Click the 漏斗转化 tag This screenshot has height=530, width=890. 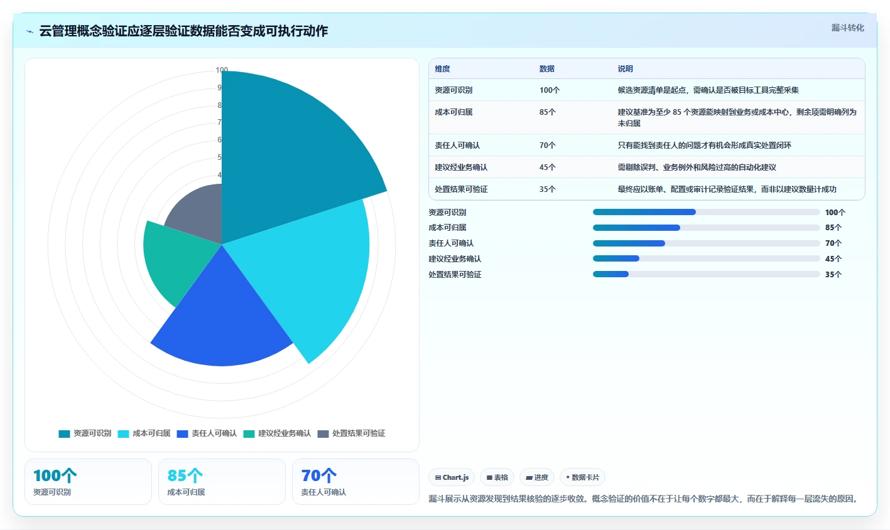847,28
